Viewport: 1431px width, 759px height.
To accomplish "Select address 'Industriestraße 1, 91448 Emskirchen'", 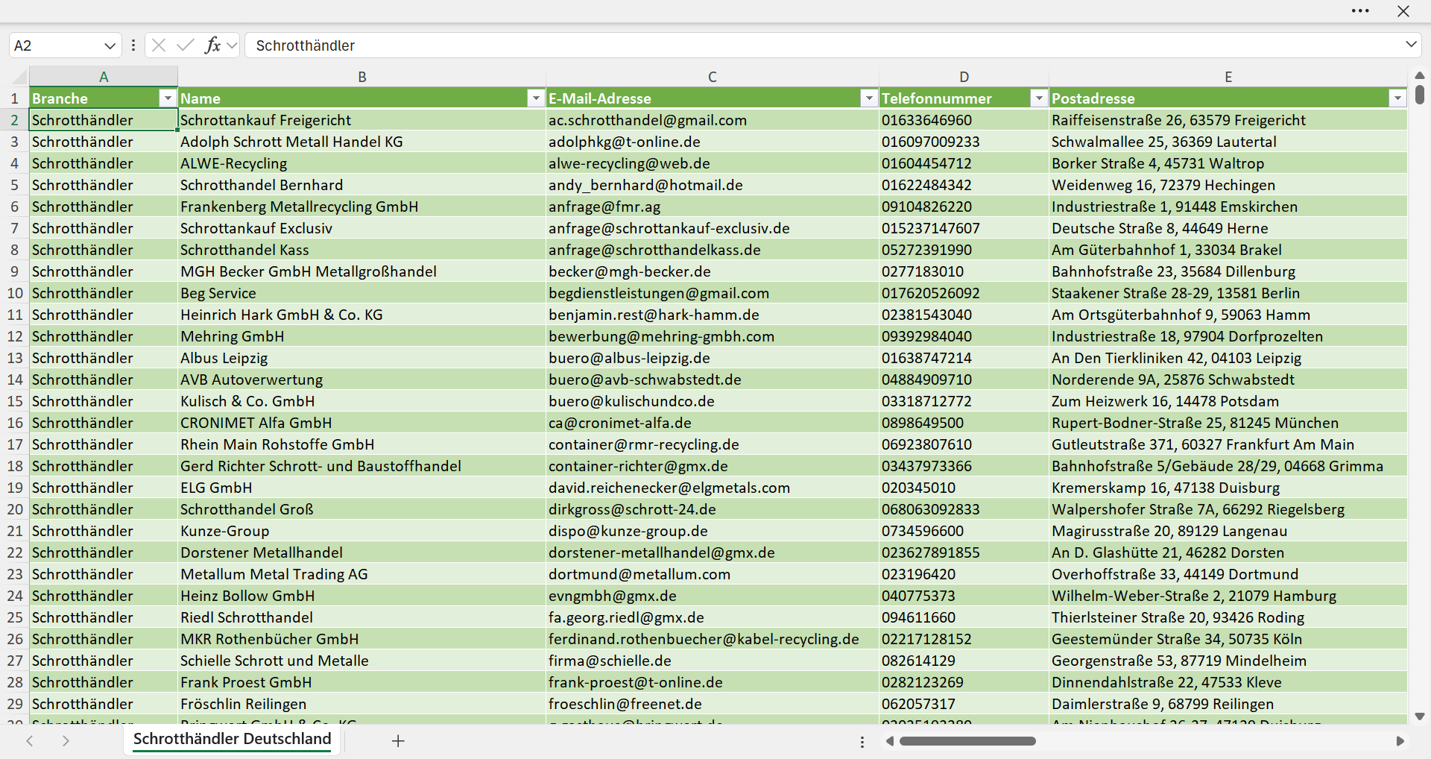I will pos(1228,207).
